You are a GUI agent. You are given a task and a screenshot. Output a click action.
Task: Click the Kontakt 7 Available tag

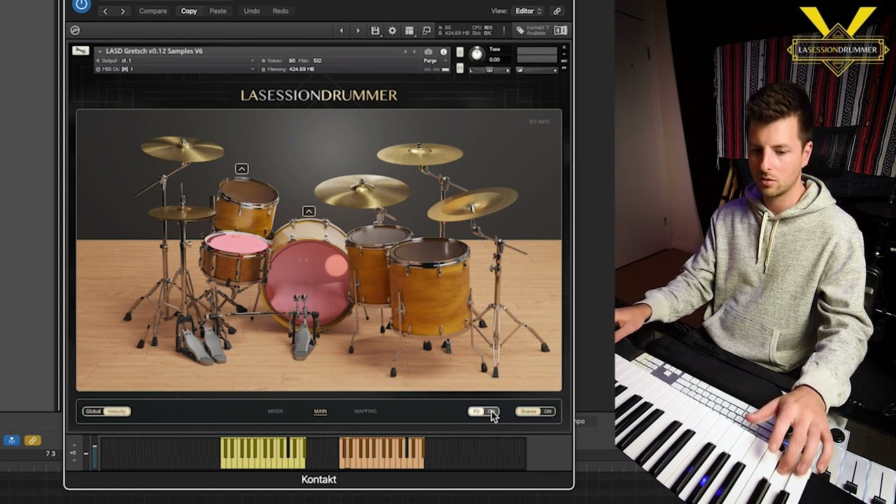pyautogui.click(x=532, y=31)
